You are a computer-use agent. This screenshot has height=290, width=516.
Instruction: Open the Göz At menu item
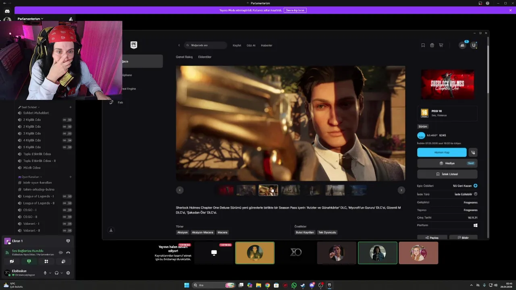coord(251,46)
